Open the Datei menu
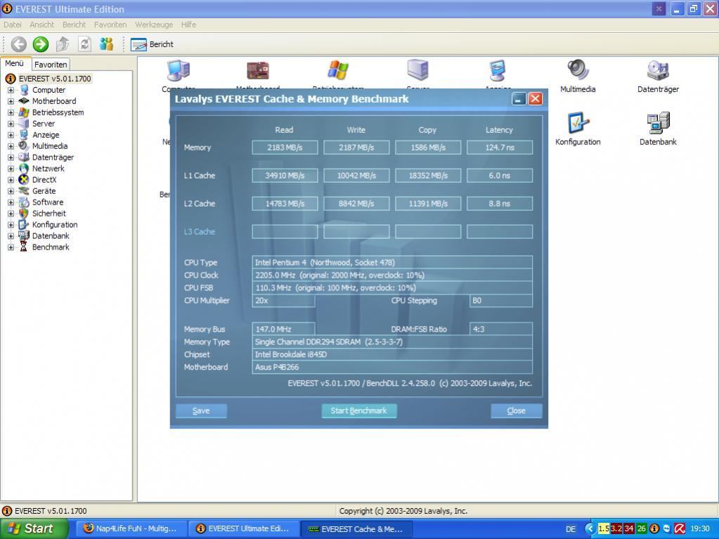Screen dimensions: 719x539 pyautogui.click(x=13, y=25)
